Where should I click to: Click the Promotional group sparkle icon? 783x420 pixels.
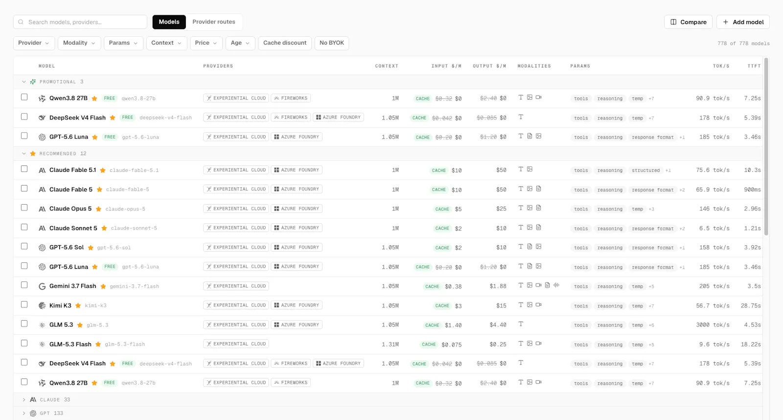coord(33,82)
